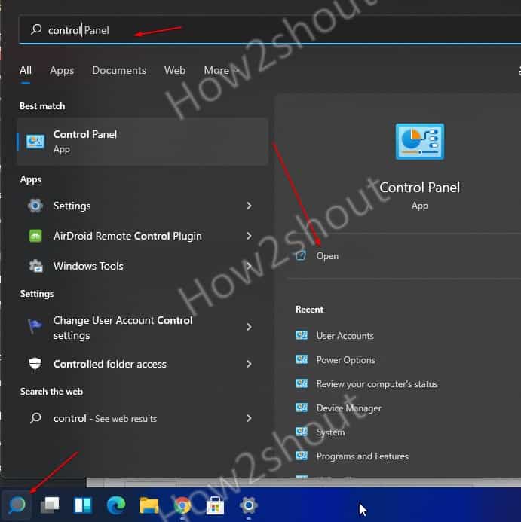Switch to the Web search tab
Screen dimensions: 521x522
coord(175,71)
